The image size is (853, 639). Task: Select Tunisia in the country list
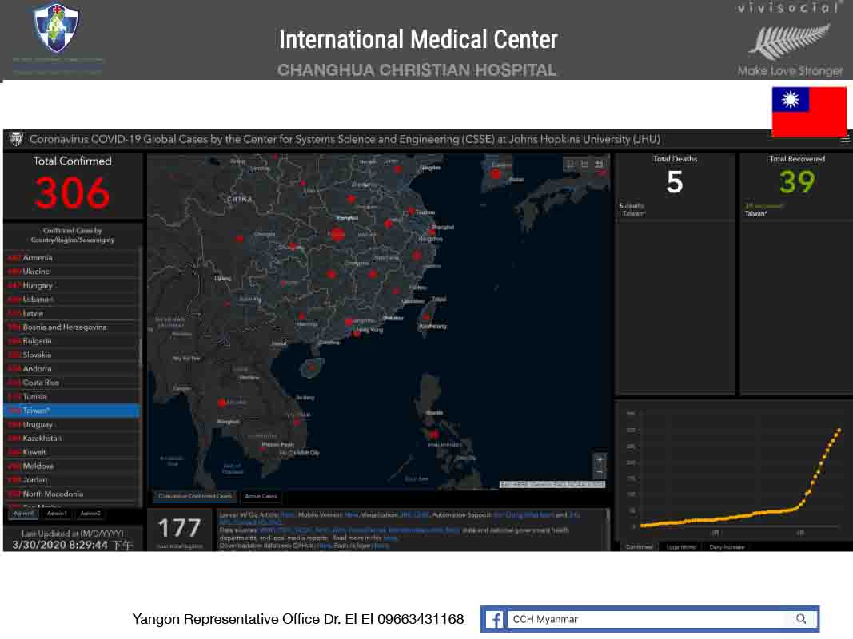point(72,397)
